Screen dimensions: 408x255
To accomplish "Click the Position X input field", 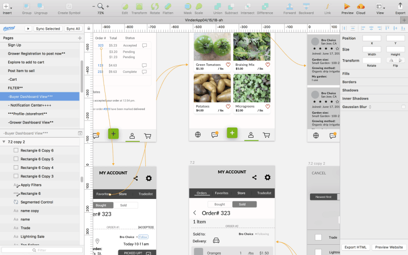I will (371, 38).
